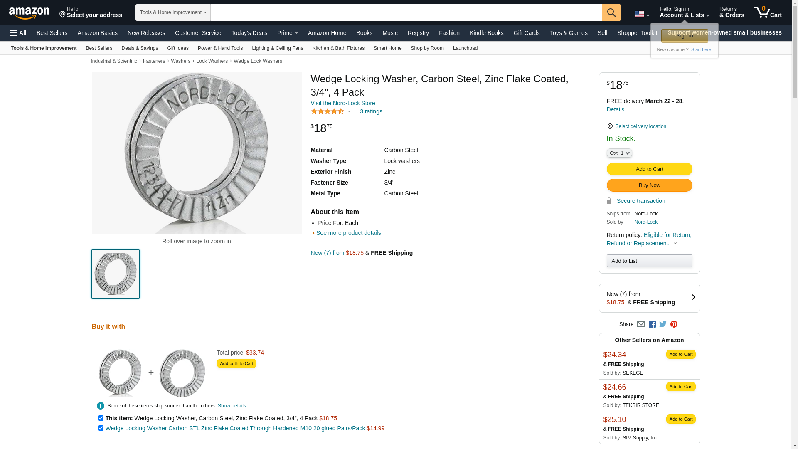798x449 pixels.
Task: Share product on Pinterest
Action: tap(674, 324)
